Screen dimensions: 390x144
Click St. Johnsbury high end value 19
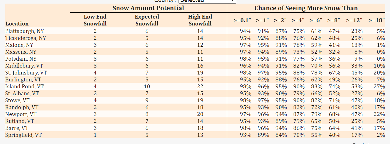[200, 73]
